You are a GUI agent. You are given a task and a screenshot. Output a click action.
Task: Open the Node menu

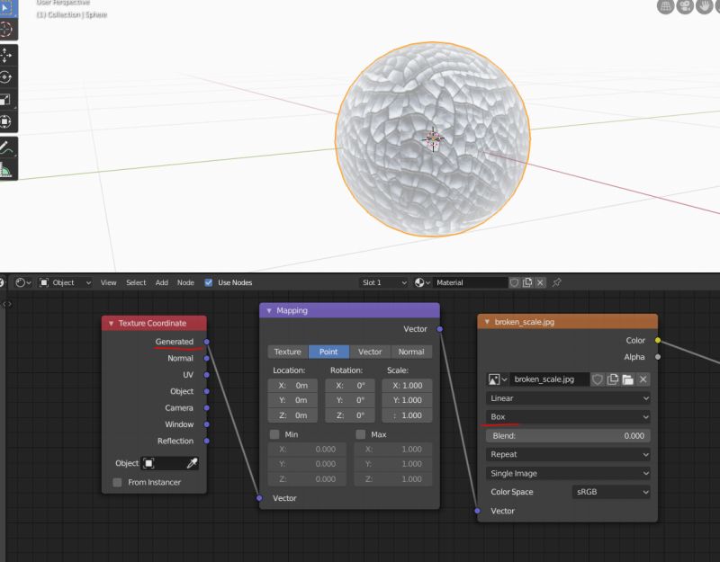click(x=185, y=282)
